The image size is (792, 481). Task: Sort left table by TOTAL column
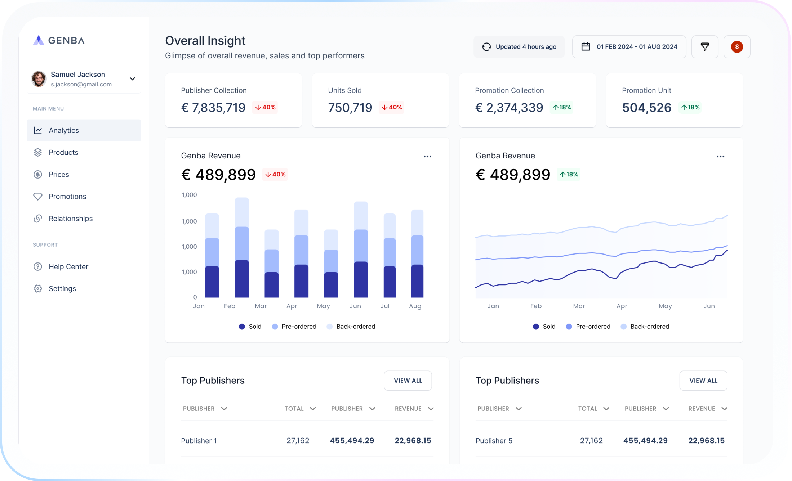(x=300, y=409)
